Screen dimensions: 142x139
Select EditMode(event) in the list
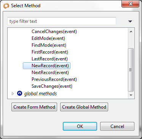coord(48,38)
